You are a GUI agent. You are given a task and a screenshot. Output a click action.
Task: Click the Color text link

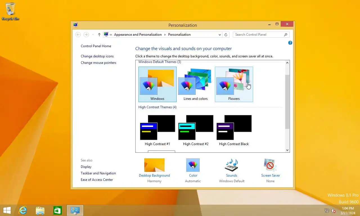click(193, 175)
